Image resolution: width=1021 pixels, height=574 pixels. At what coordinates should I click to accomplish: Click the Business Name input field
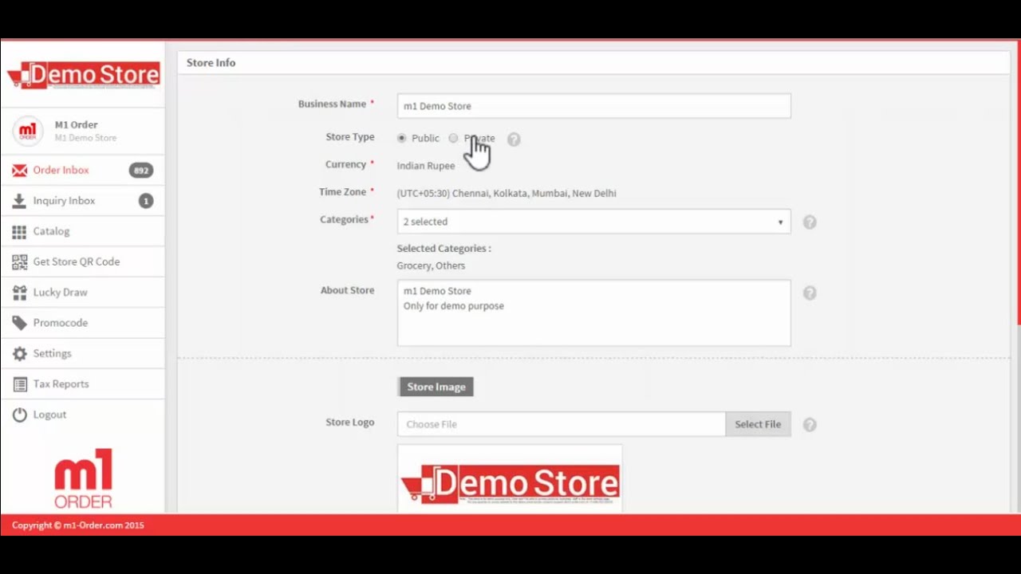click(x=593, y=106)
